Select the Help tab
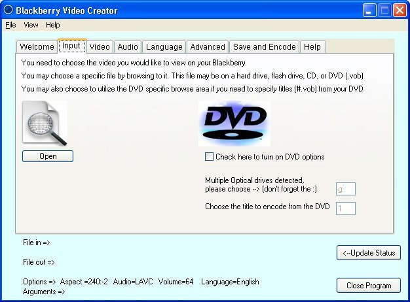This screenshot has height=302, width=410. (312, 46)
